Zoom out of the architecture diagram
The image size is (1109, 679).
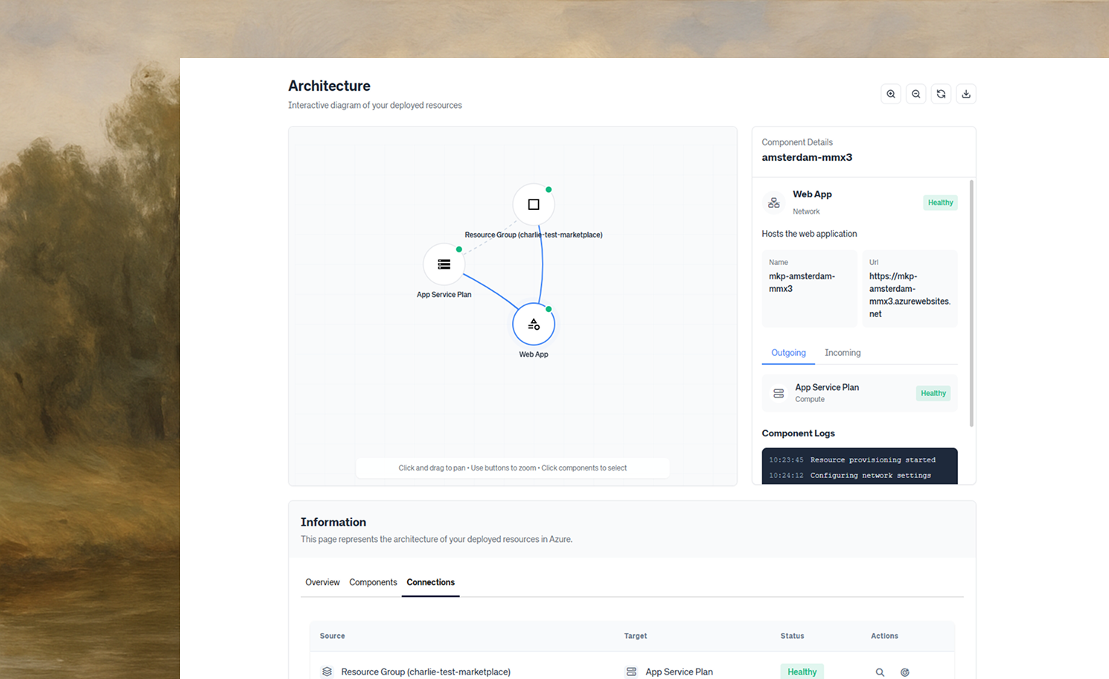click(x=916, y=94)
